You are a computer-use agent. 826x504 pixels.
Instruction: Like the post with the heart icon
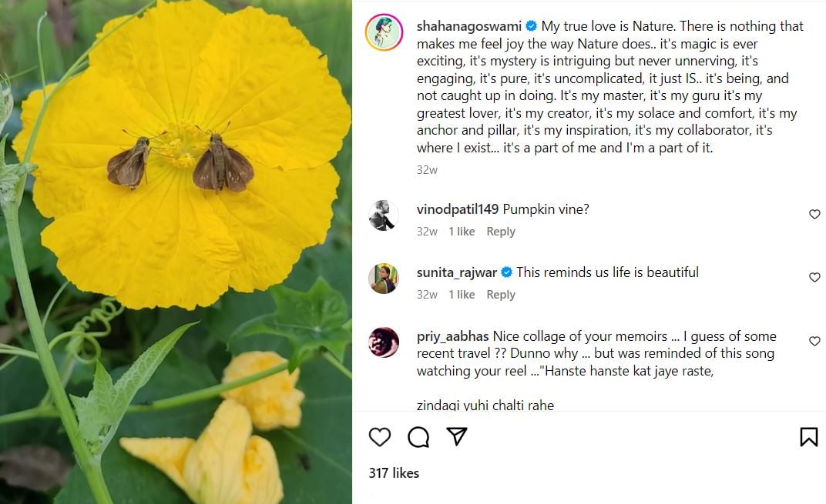pyautogui.click(x=379, y=437)
